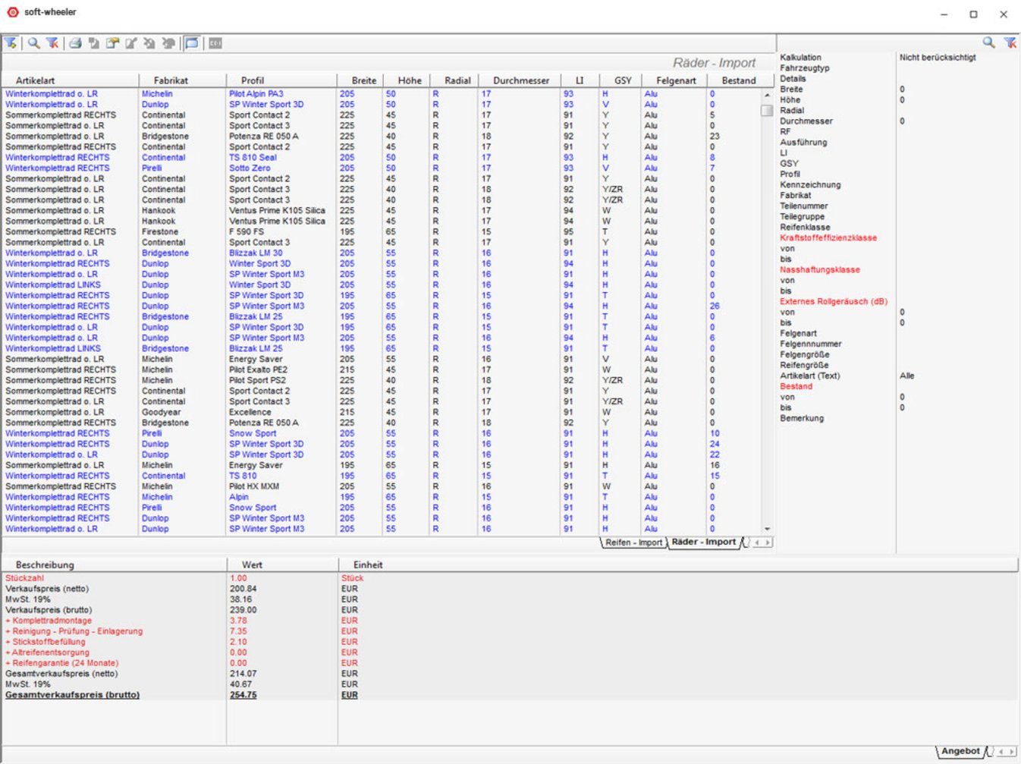Click the right tab-scroll arrow beside Angebot
The height and width of the screenshot is (764, 1021).
1011,752
